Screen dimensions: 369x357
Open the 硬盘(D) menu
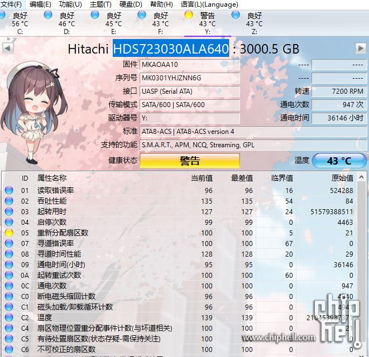pos(131,4)
